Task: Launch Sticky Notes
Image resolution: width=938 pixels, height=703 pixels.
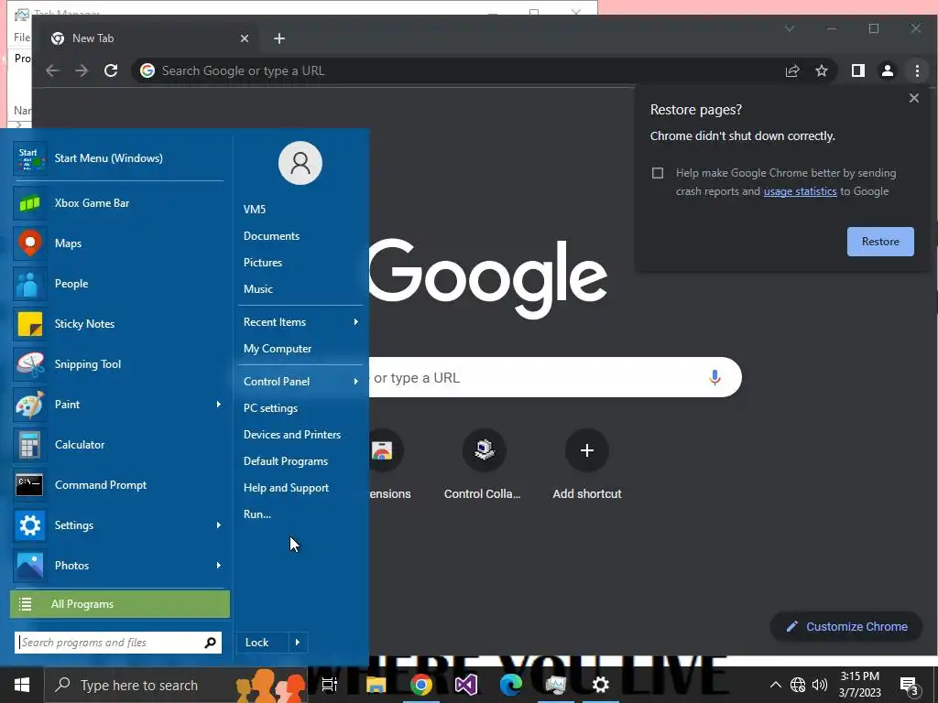Action: coord(118,324)
